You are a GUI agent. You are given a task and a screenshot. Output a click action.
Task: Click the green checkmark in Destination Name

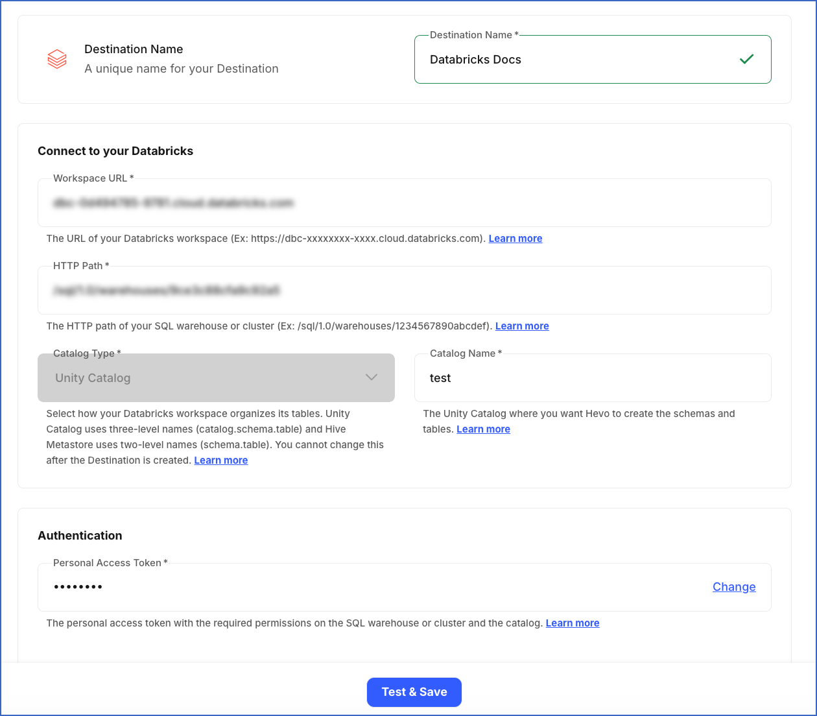[x=747, y=59]
